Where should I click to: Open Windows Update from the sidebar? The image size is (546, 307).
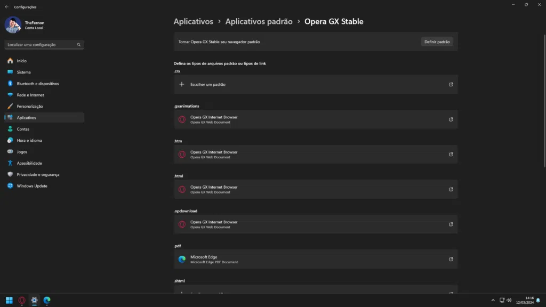(31, 185)
